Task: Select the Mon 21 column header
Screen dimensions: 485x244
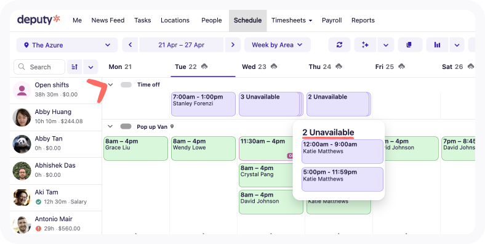Action: coord(120,67)
